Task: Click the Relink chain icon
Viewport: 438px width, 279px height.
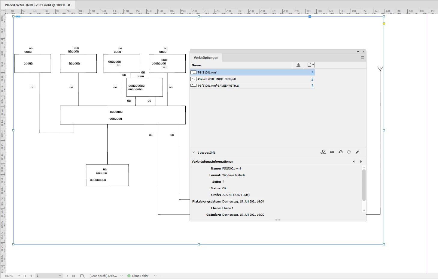Action: coord(332,152)
